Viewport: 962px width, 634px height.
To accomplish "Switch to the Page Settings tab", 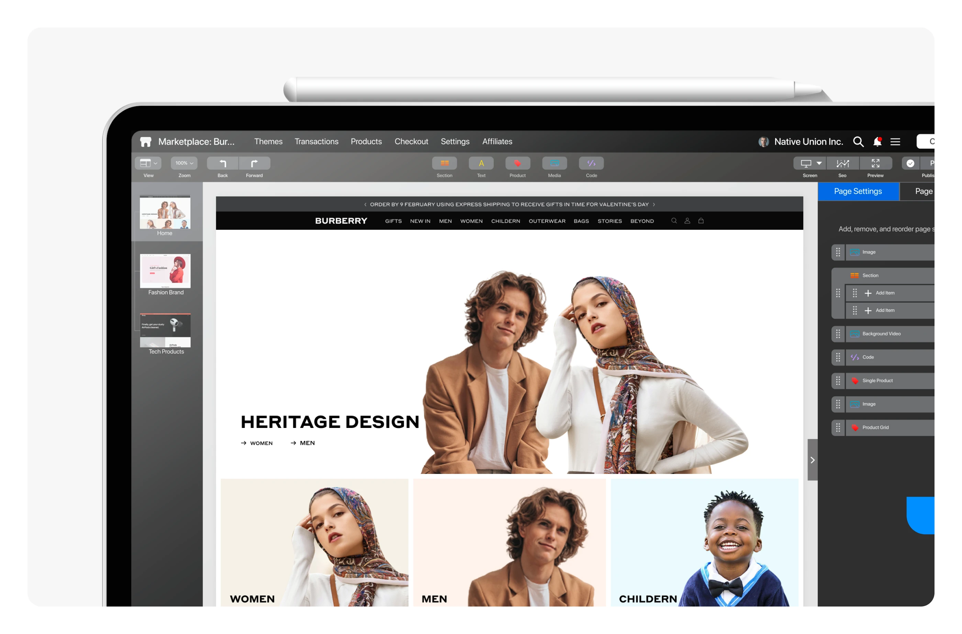I will click(x=858, y=191).
